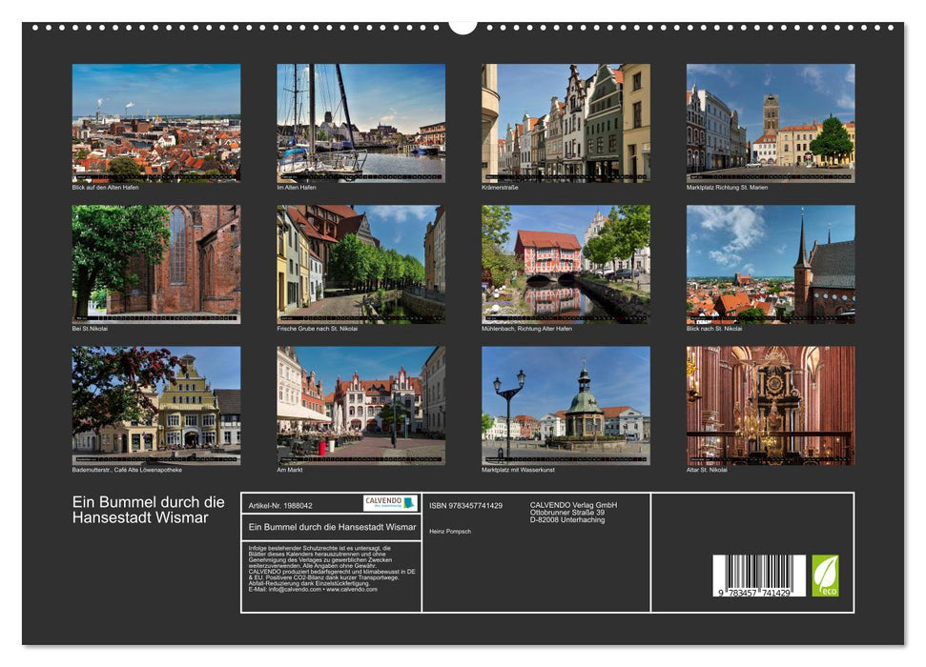Screen dimensions: 926x667
Task: Click the CALVENDO publisher logo
Action: tap(384, 501)
